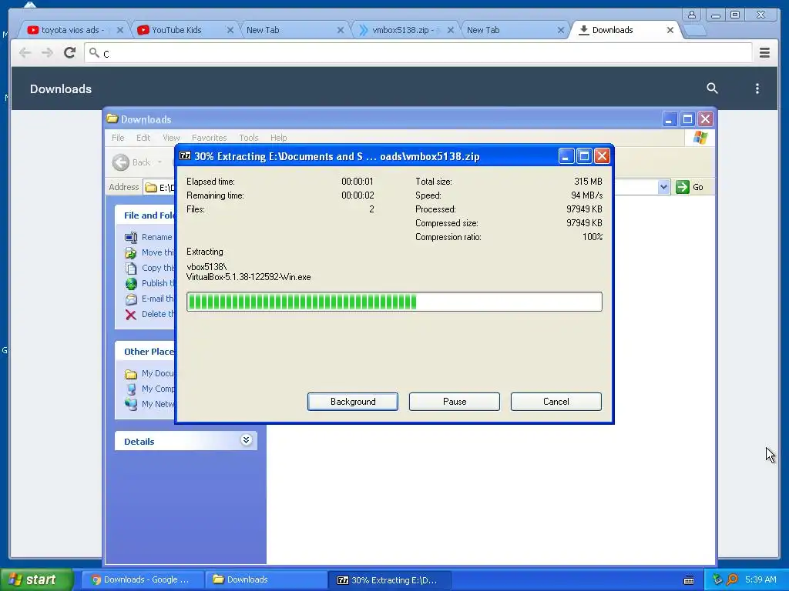
Task: Switch to 30% Extracting taskbar button
Action: pos(389,579)
